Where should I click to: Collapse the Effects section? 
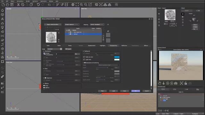44,83
